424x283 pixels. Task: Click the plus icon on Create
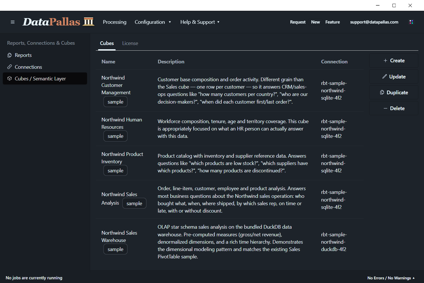[x=385, y=61]
